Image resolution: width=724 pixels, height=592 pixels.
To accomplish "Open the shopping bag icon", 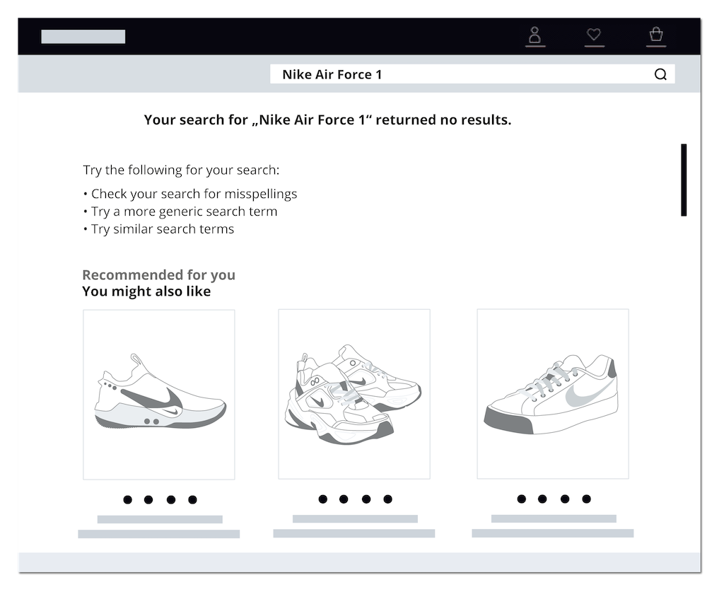I will click(x=655, y=35).
